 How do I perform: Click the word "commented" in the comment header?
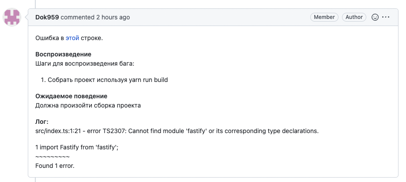77,17
